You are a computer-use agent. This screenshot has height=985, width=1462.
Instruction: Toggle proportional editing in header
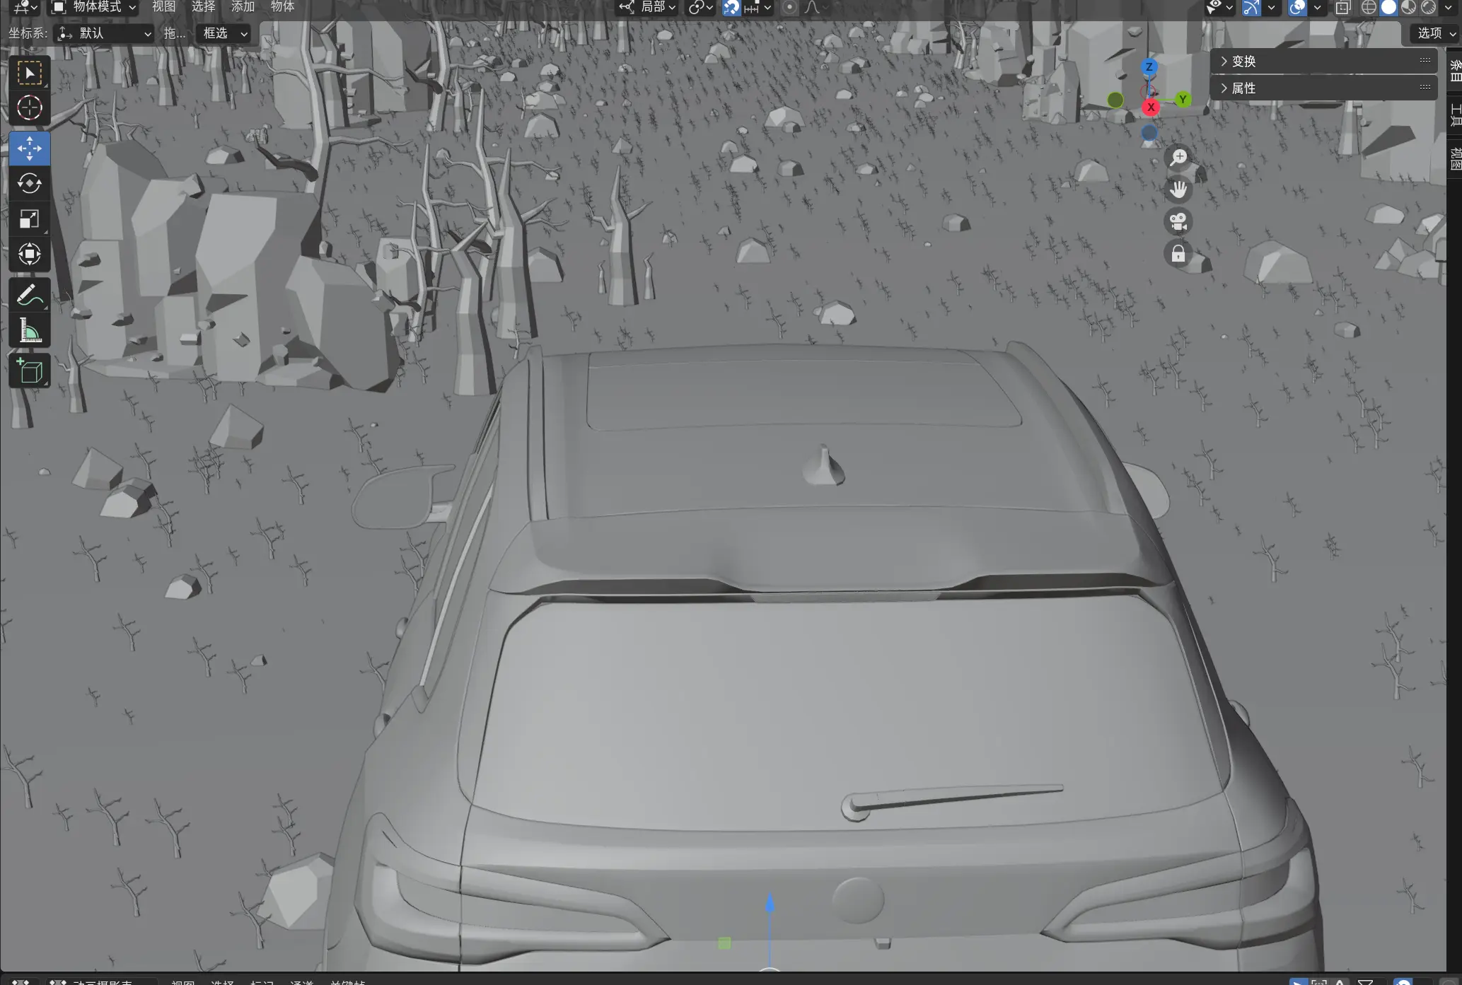pos(789,8)
